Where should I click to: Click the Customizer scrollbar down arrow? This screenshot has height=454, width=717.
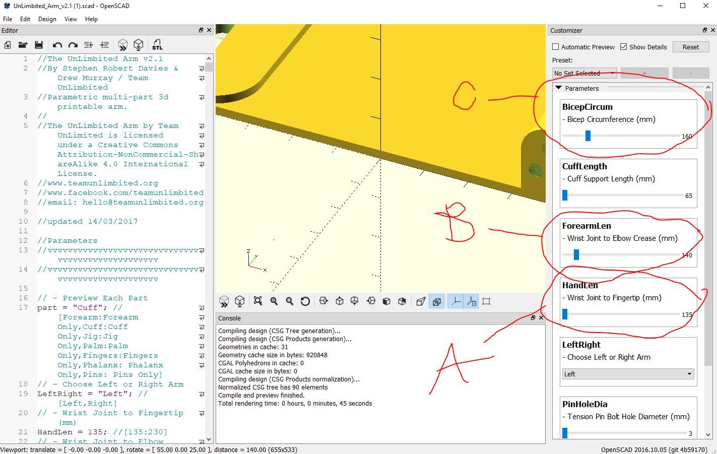coord(708,434)
